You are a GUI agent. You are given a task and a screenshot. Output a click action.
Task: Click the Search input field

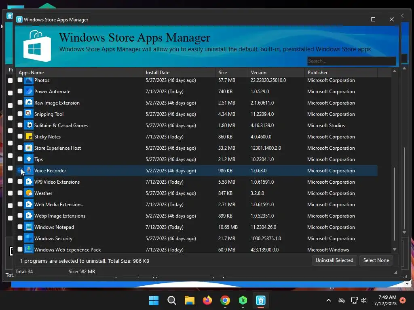[351, 61]
